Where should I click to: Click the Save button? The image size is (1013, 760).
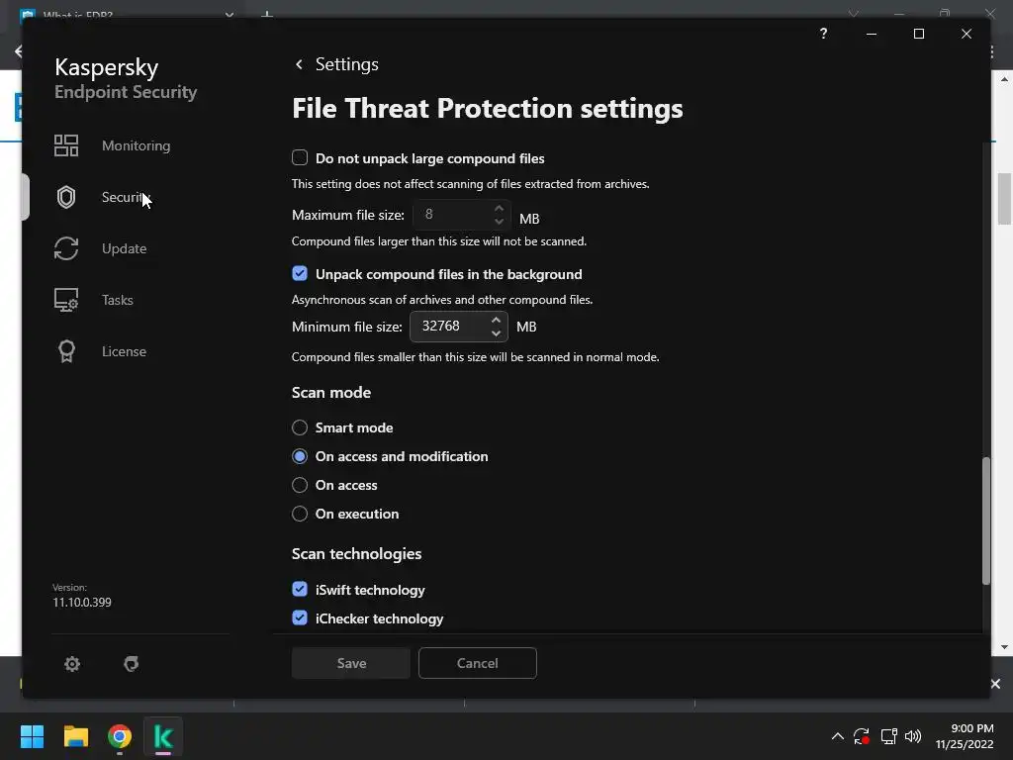351,663
